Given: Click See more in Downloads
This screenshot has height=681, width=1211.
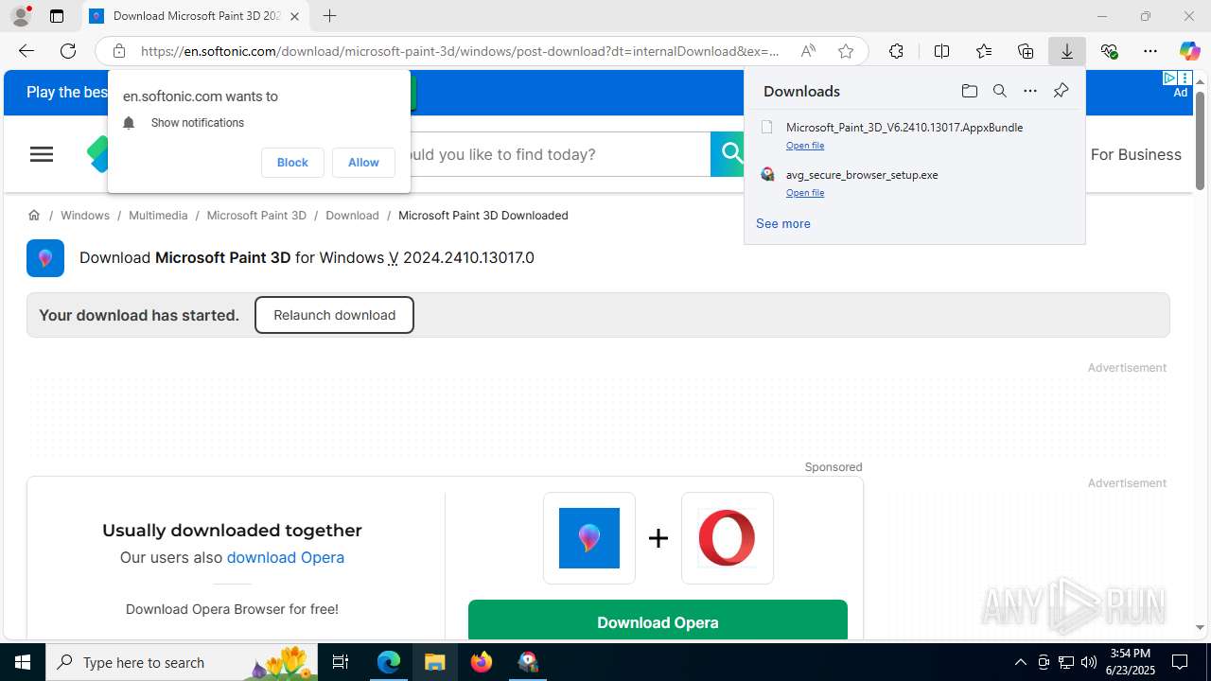Looking at the screenshot, I should pos(783,224).
